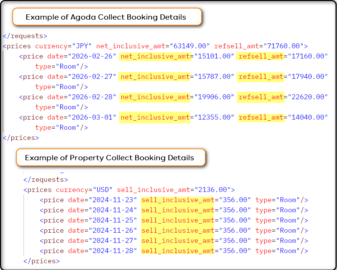Select the currency value "USD"

(103, 190)
